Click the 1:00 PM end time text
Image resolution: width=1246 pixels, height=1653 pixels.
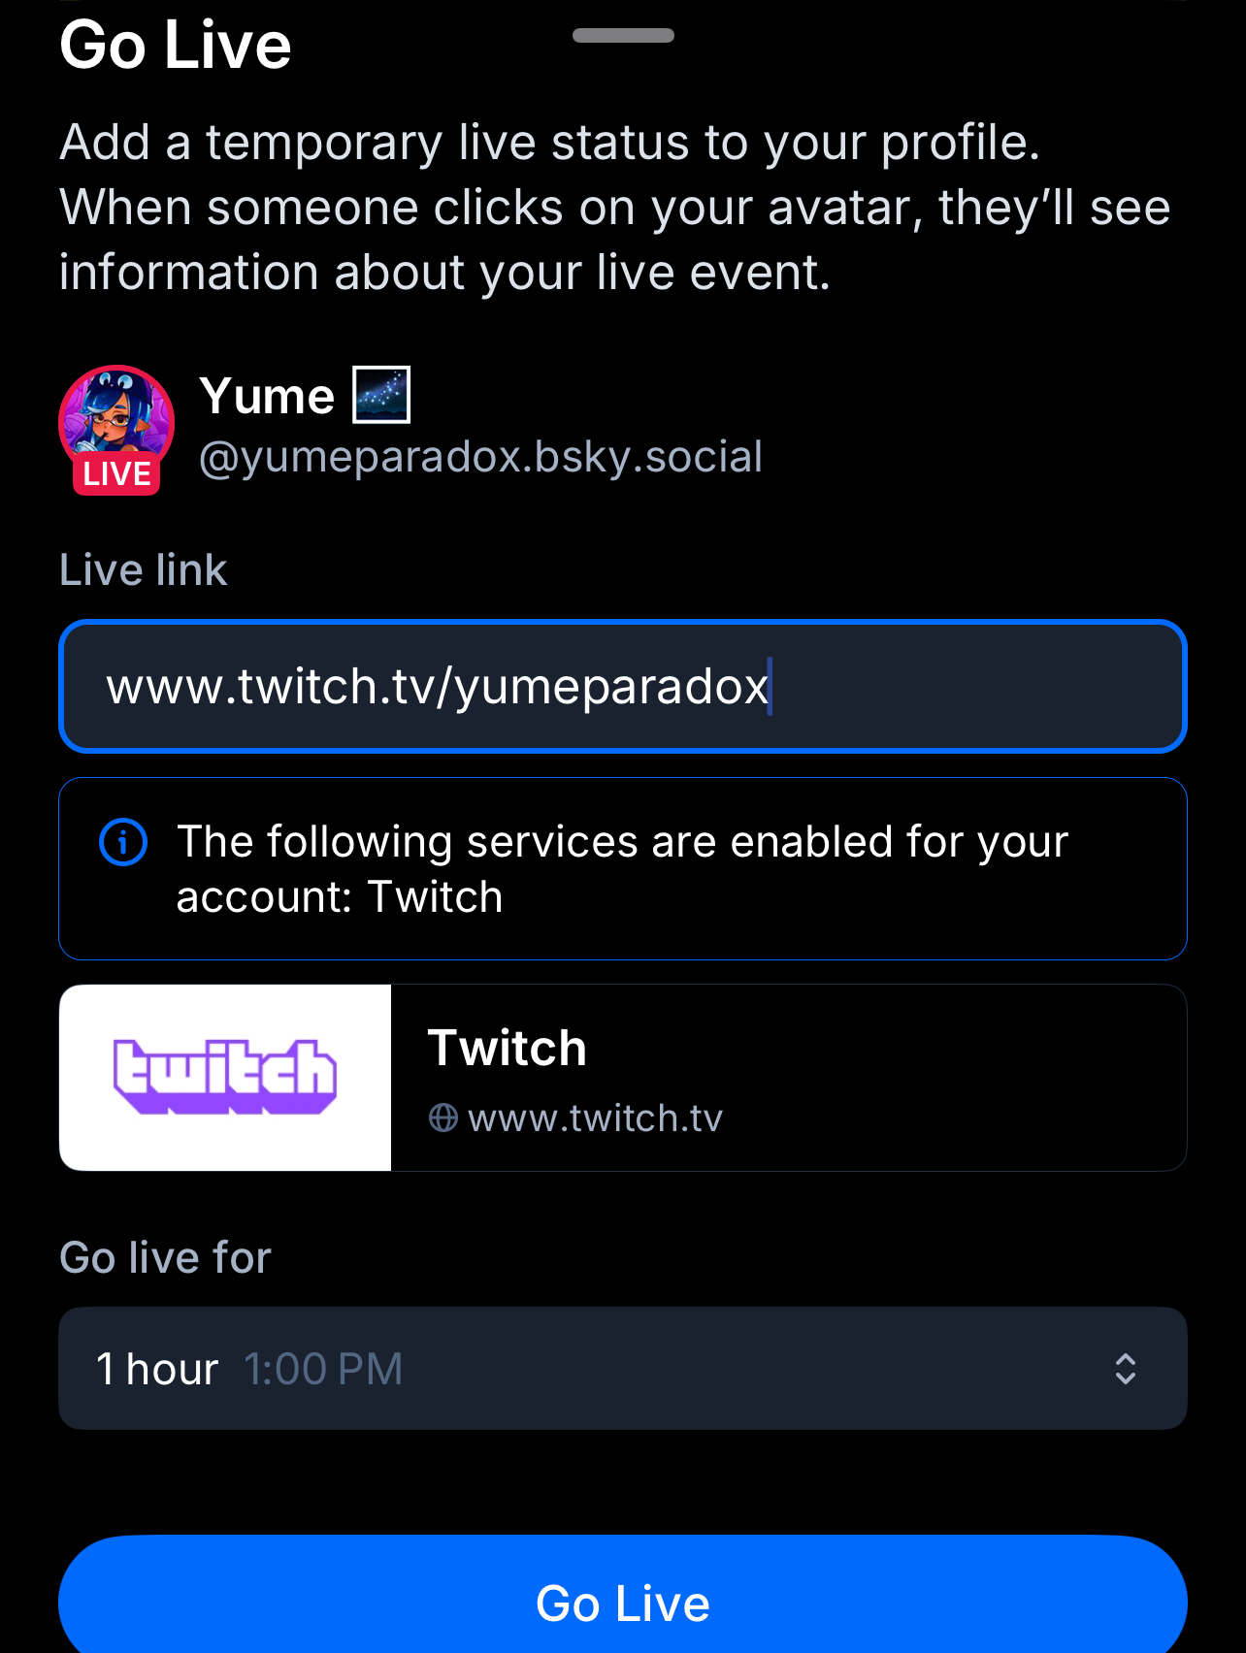(x=323, y=1370)
